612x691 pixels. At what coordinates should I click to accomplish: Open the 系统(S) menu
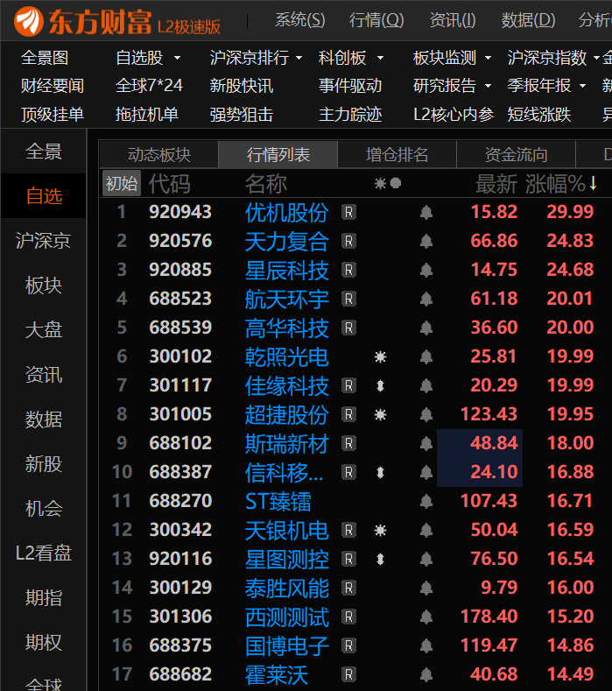(x=300, y=20)
